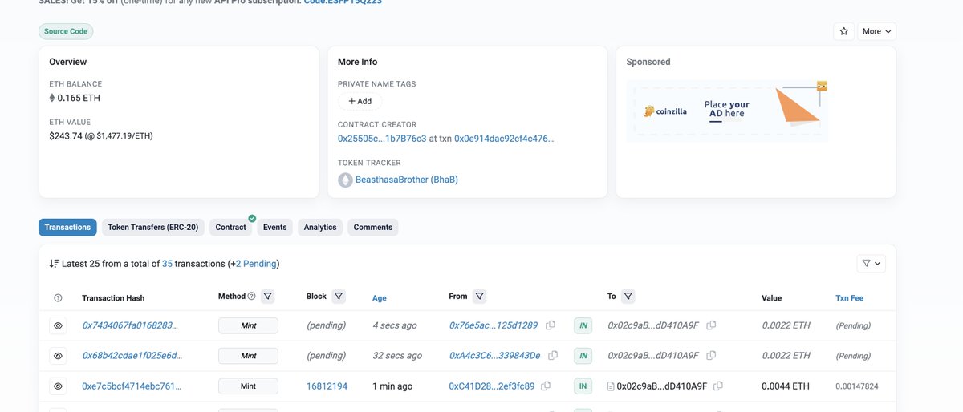
Task: Copy To address in 1 min ago row
Action: [719, 386]
